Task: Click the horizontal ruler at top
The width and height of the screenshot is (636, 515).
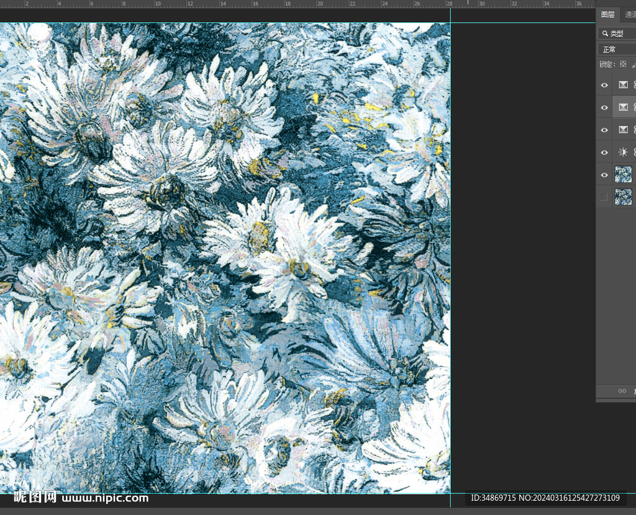Action: [x=298, y=4]
